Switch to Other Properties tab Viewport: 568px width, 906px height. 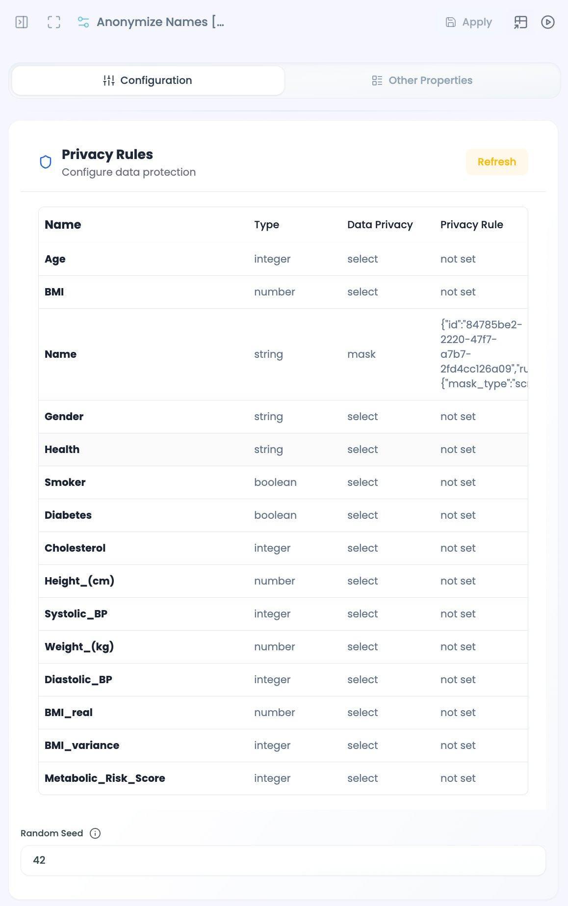click(422, 80)
